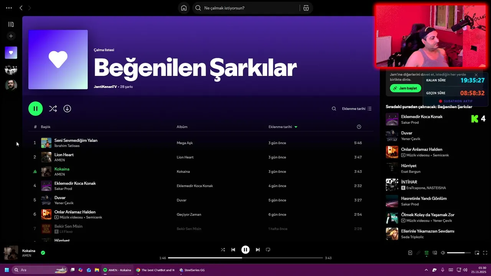This screenshot has width=491, height=276.
Task: Open Windows system volume tray icon
Action: 465,270
